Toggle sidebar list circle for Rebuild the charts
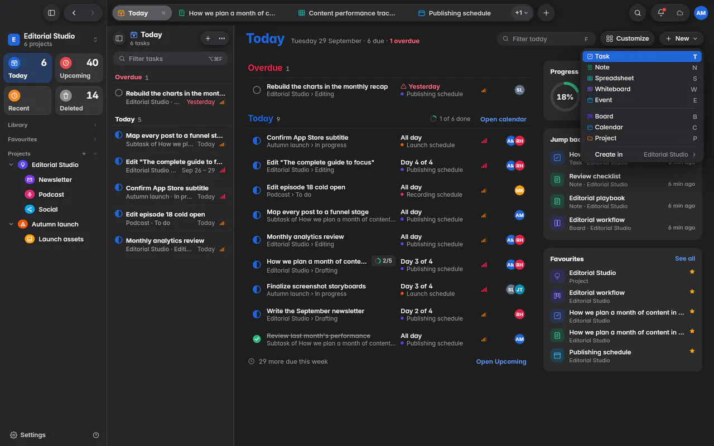Screen dimensions: 714x446 click(x=119, y=93)
